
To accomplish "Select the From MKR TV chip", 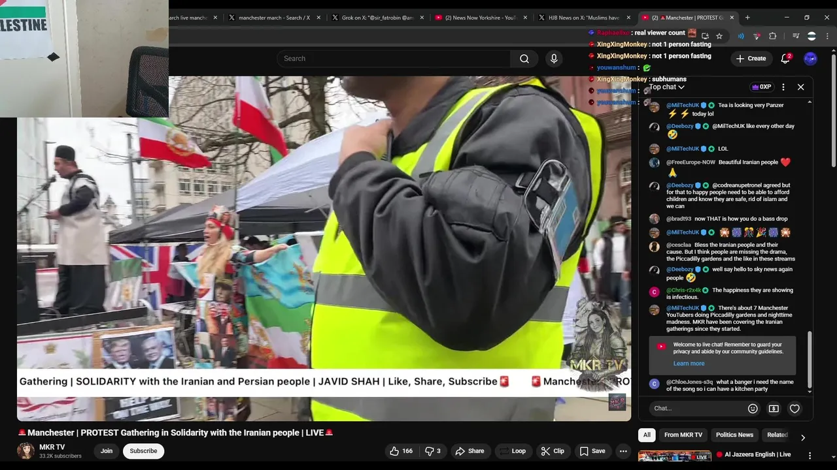I will click(x=683, y=435).
